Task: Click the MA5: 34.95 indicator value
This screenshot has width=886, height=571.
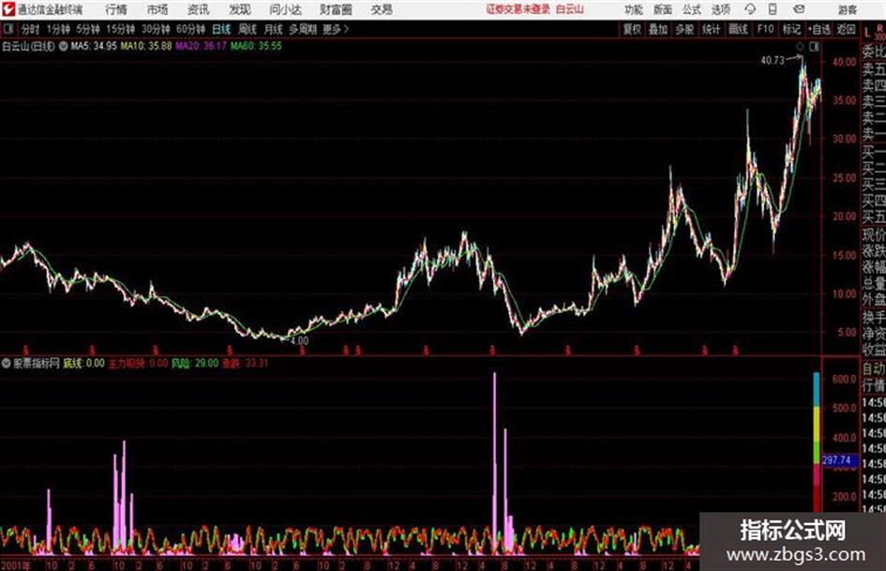Action: click(94, 46)
